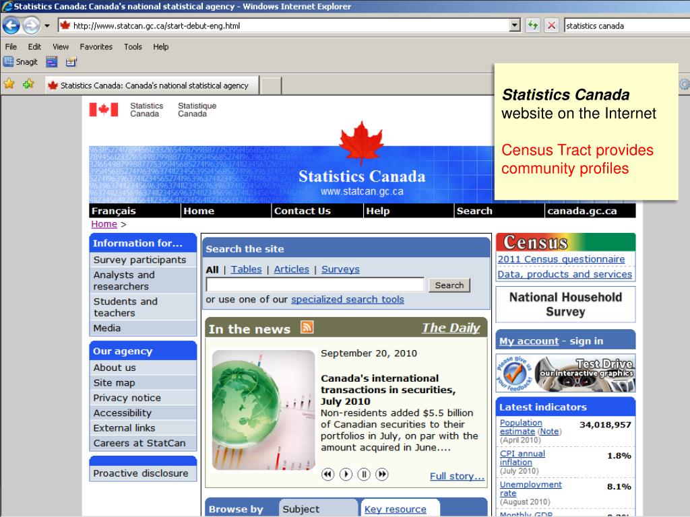
Task: Click Search in the black navigation bar
Action: (474, 211)
